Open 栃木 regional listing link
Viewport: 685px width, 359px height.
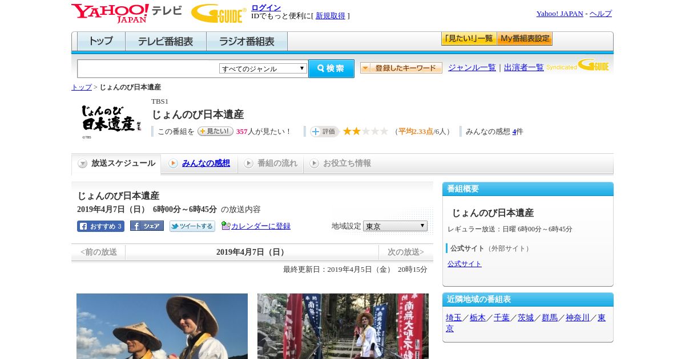[x=478, y=318]
